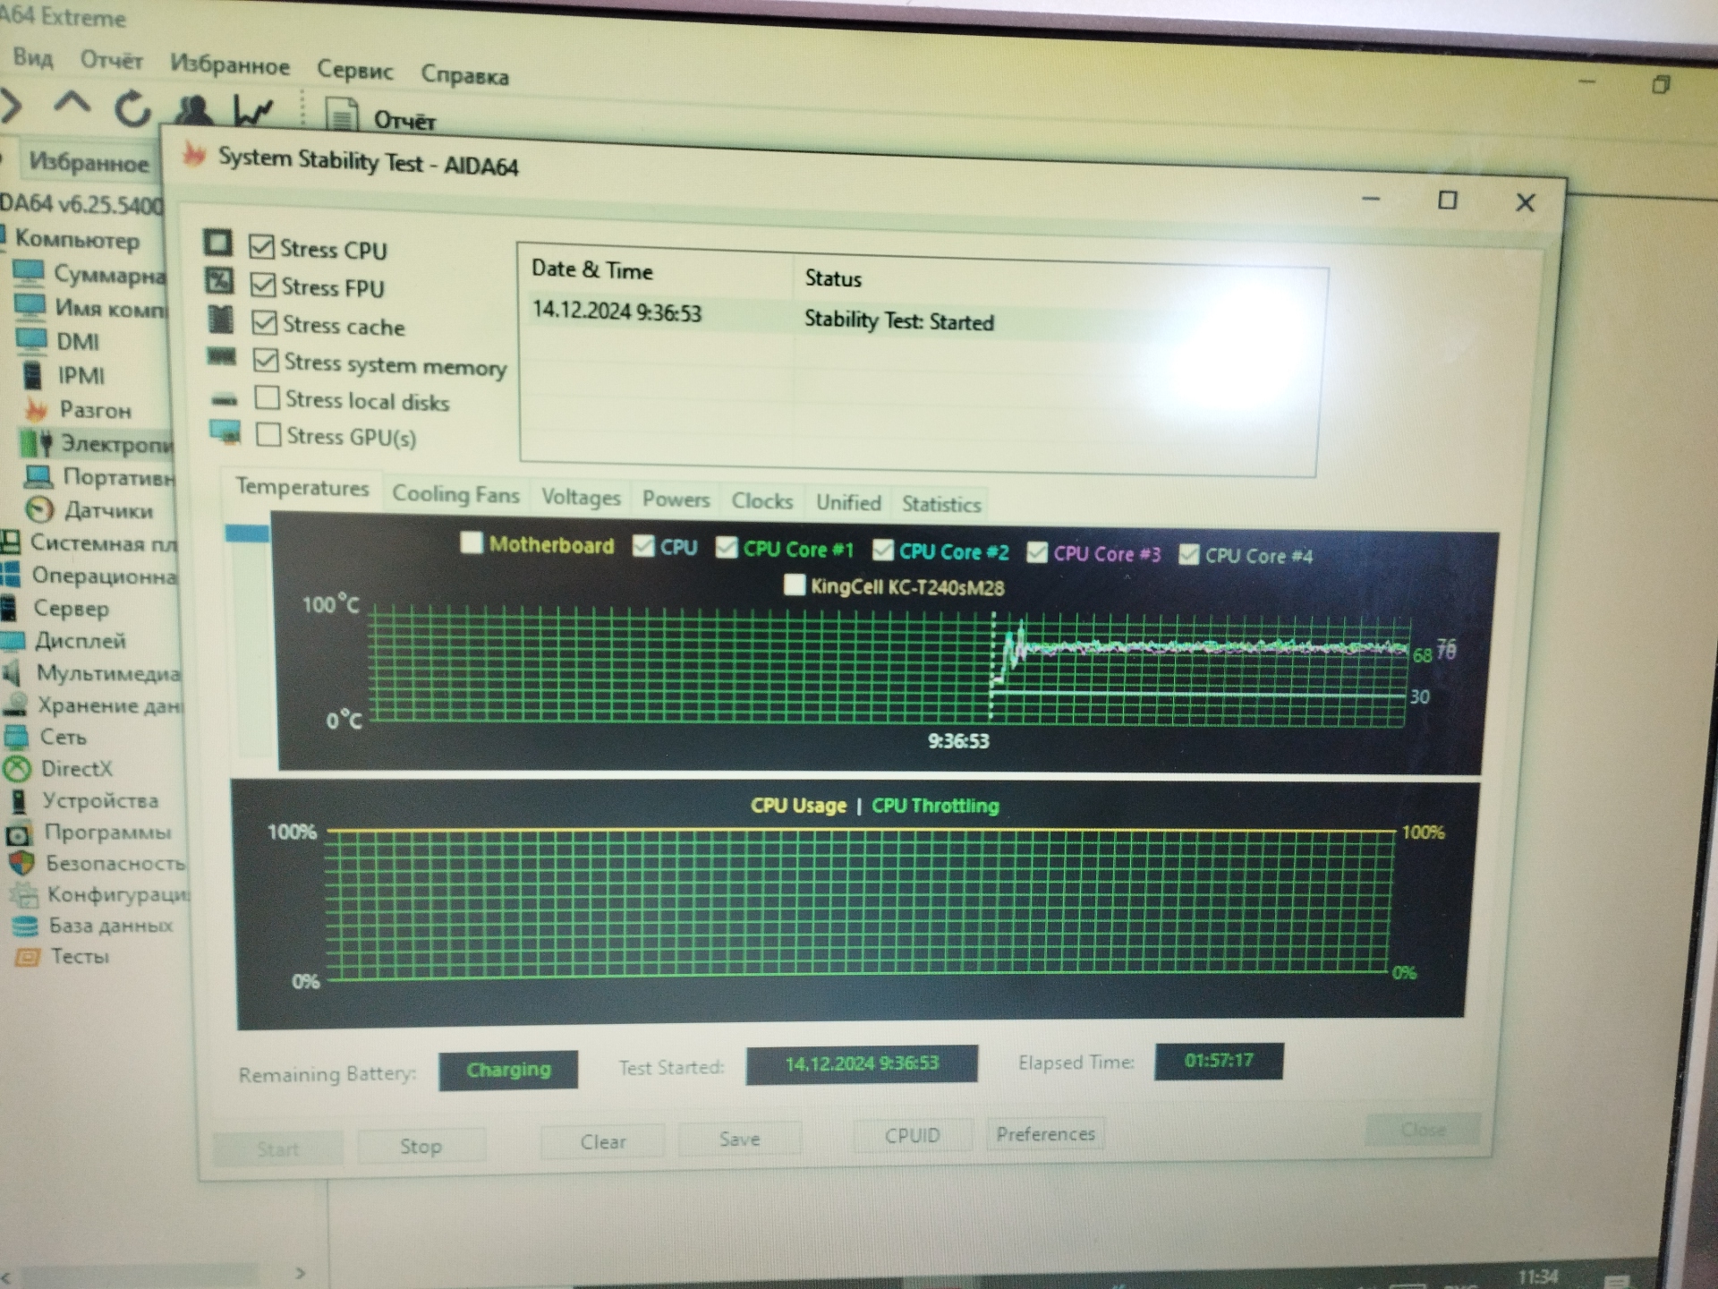Click the graph icon in AIDA64 toolbar
The height and width of the screenshot is (1289, 1718).
(x=252, y=111)
